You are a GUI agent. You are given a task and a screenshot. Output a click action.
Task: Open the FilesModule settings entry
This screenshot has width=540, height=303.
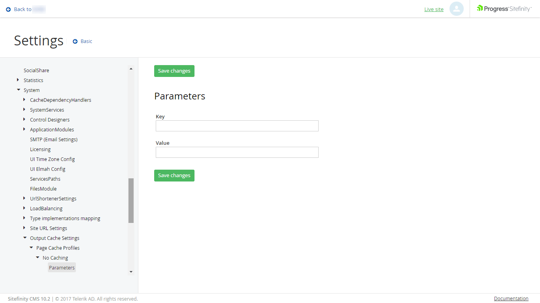point(43,189)
